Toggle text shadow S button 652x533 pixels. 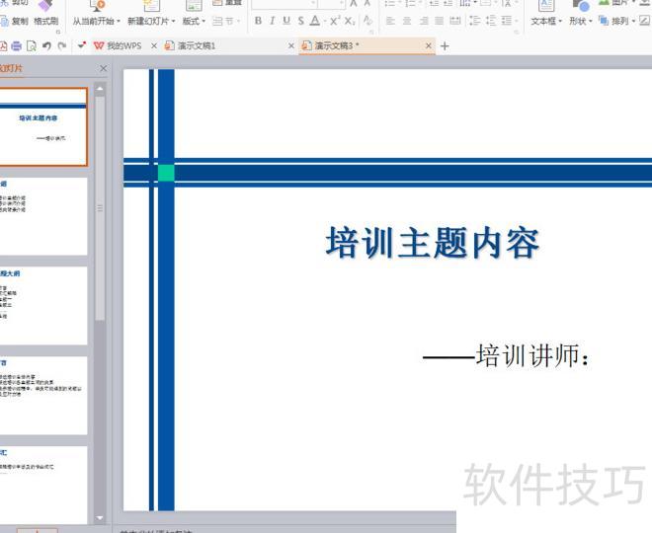301,21
